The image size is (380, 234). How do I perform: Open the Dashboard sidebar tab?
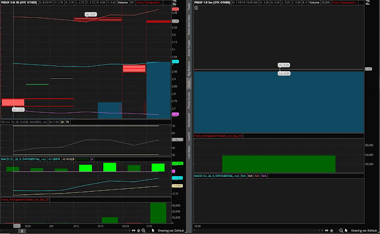click(189, 121)
